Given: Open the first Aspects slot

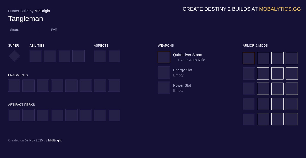Looking at the screenshot, I should tap(100, 56).
